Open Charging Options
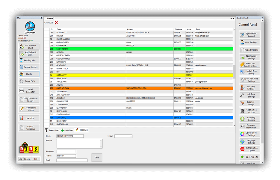Viewport: 280px width, 180px height. pos(250,118)
